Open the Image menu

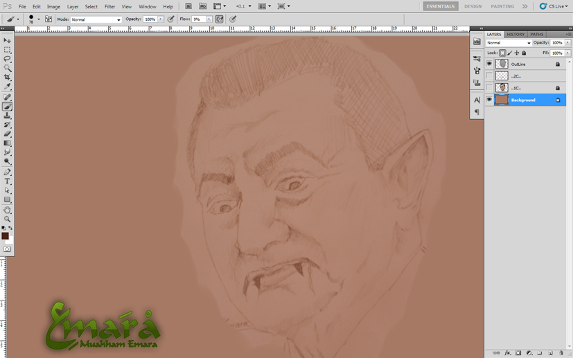click(x=53, y=6)
